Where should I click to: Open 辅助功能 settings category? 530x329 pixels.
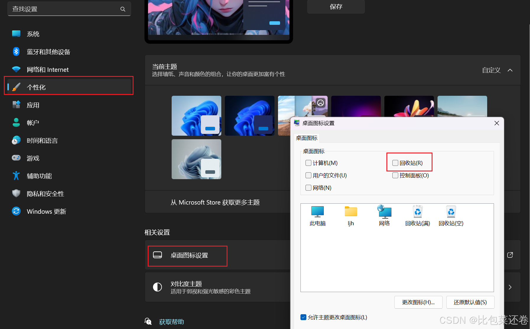[69, 176]
